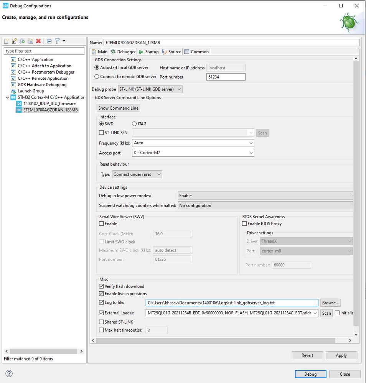Click the Log to file path field
This screenshot has height=383, width=366.
coord(232,302)
